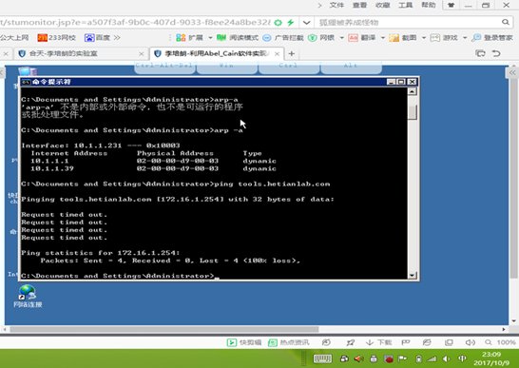Toggle browser mute speaker in status bar
Screen dimensions: 519x368
(470, 342)
